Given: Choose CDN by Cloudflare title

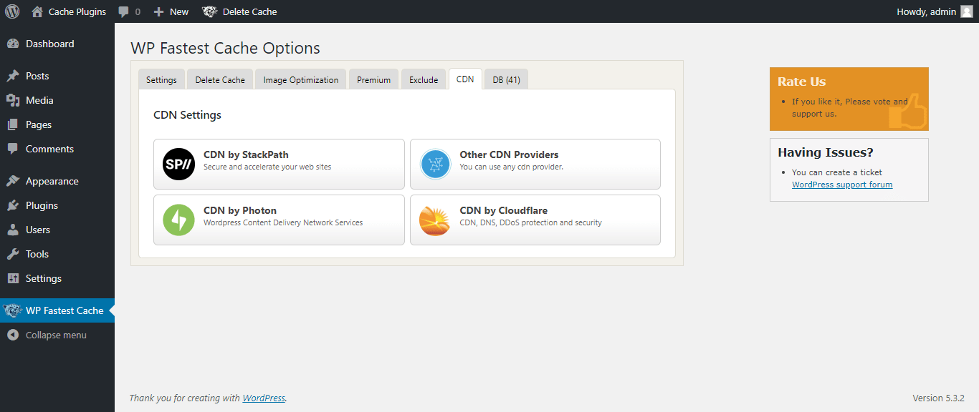Looking at the screenshot, I should (503, 210).
